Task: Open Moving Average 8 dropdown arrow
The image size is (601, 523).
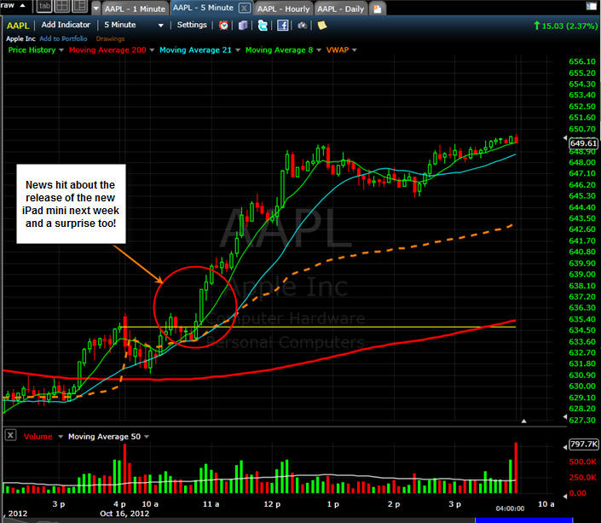Action: coord(319,50)
